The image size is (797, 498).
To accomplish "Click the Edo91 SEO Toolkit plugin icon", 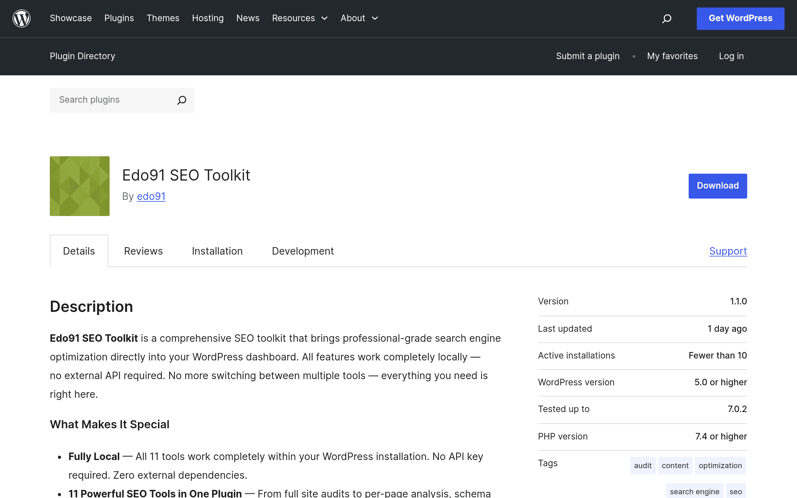I will tap(80, 186).
